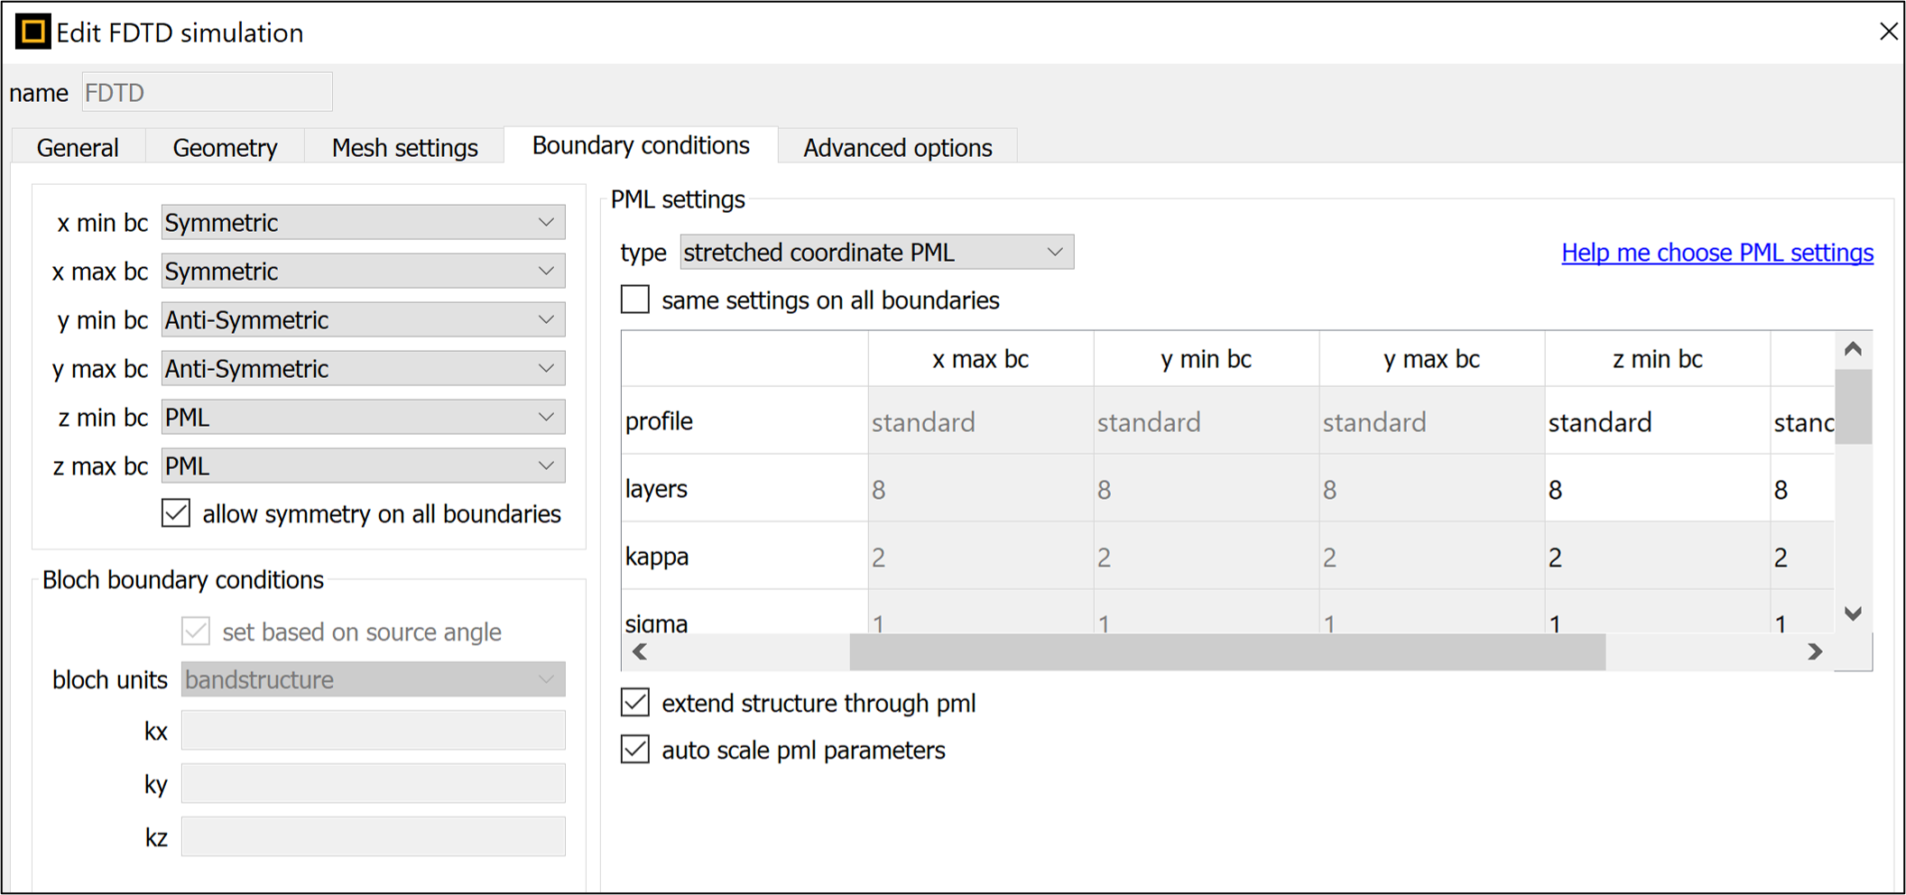Change the PML type dropdown

(875, 253)
